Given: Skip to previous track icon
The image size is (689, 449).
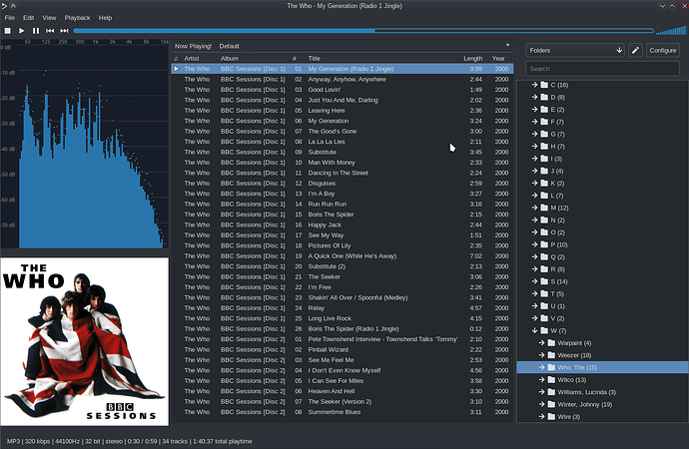Looking at the screenshot, I should pyautogui.click(x=50, y=31).
